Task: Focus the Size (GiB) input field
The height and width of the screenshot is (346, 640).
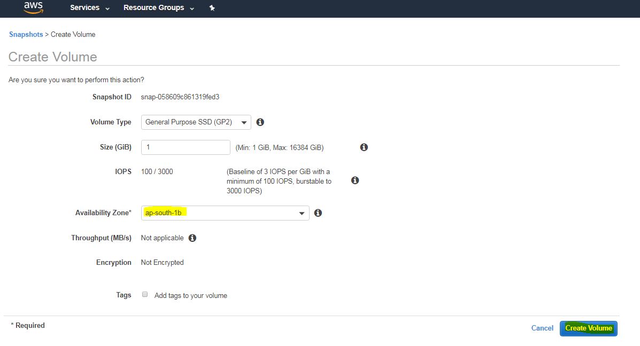Action: pos(185,147)
